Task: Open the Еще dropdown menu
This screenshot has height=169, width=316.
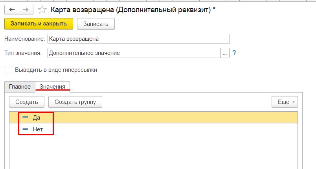Action: click(x=285, y=102)
